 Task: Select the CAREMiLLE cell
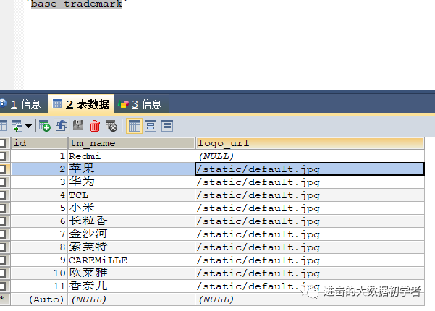point(132,260)
